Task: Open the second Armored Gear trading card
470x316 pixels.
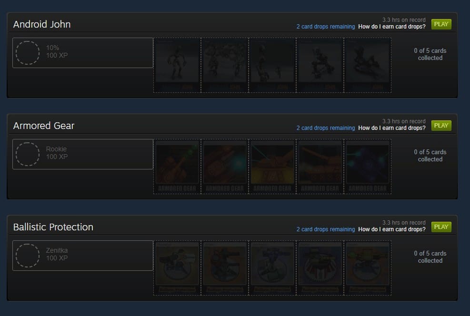Action: tap(225, 167)
